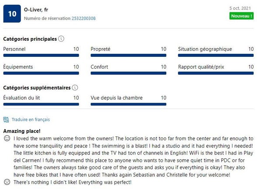257x192 pixels.
Task: Click the sad smiley face icon
Action: (x=7, y=182)
